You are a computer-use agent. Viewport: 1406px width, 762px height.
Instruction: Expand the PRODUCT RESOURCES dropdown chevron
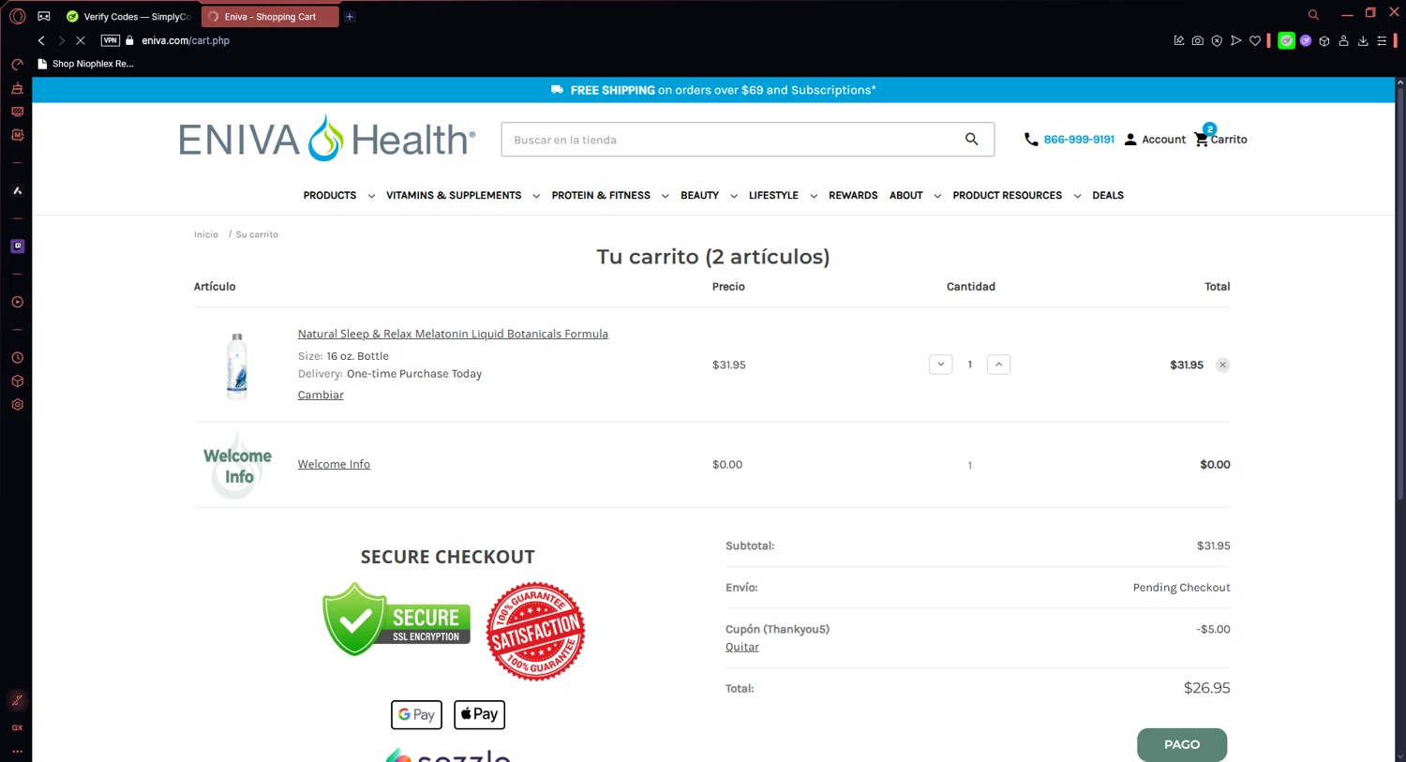click(x=1077, y=196)
